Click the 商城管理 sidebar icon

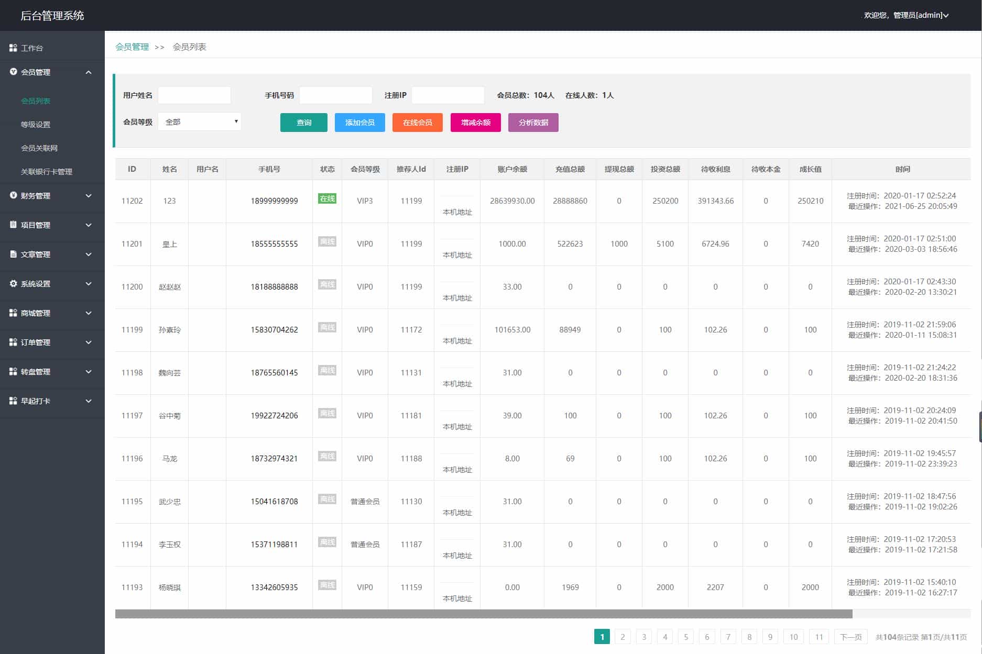click(x=13, y=313)
